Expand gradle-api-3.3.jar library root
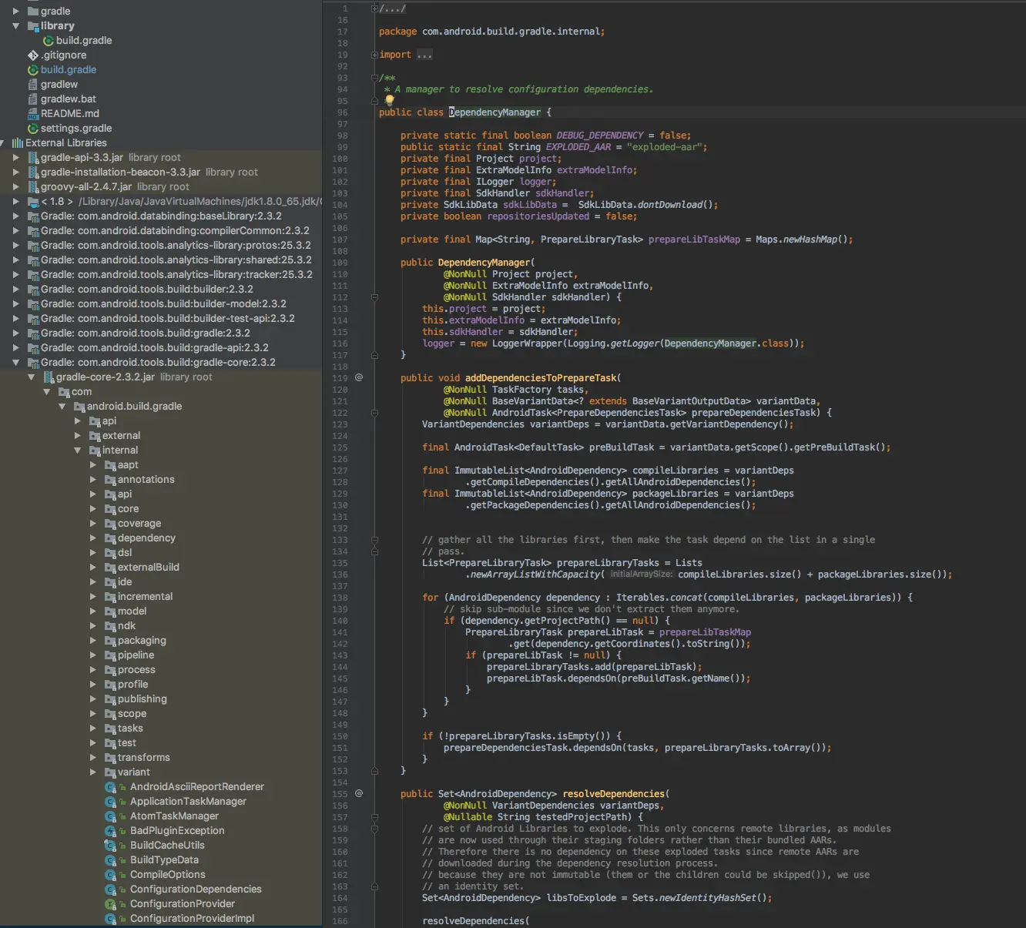Screen dimensions: 1026x928 pos(17,157)
